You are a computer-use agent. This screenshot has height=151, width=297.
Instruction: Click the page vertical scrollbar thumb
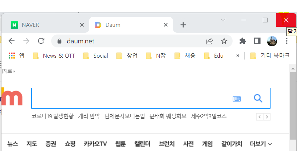click(293, 105)
